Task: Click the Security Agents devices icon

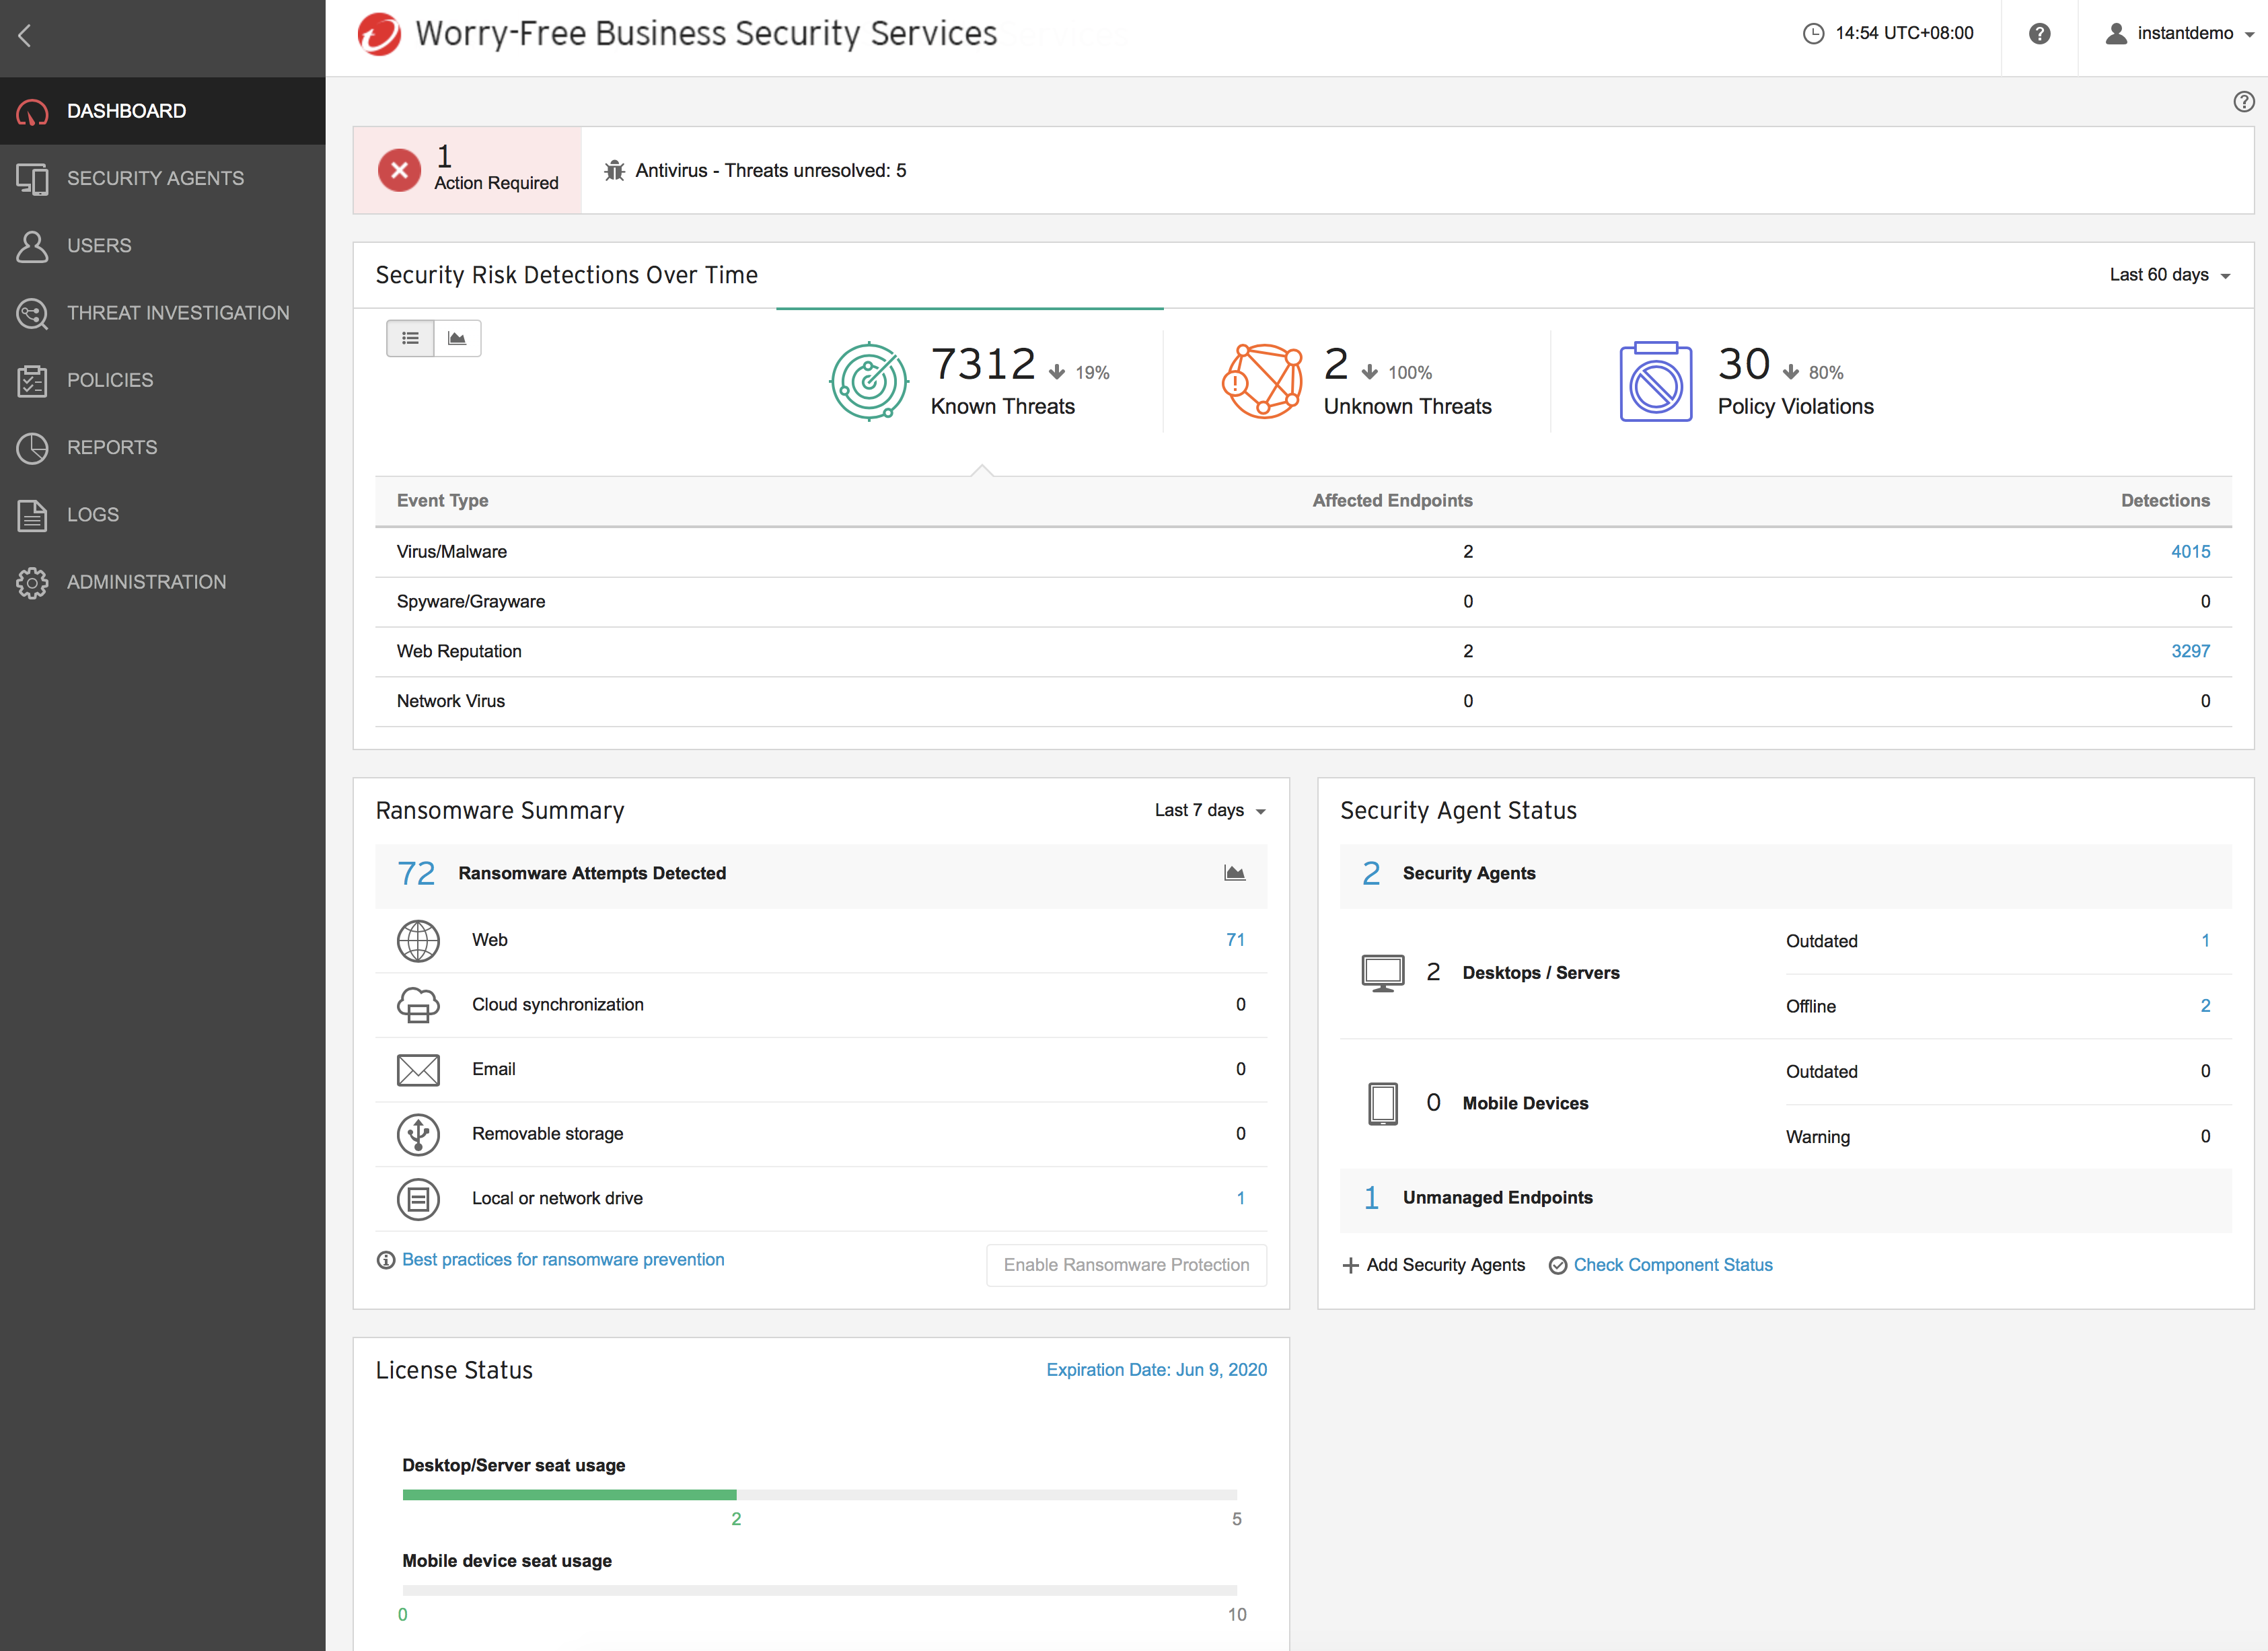Action: (x=32, y=179)
